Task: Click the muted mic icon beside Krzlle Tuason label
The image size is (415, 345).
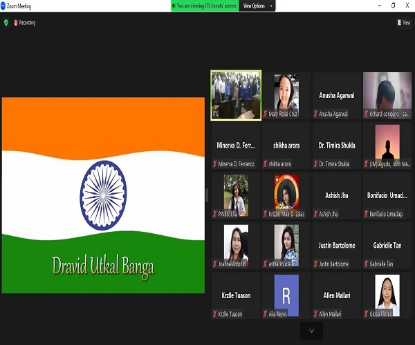Action: tap(214, 314)
